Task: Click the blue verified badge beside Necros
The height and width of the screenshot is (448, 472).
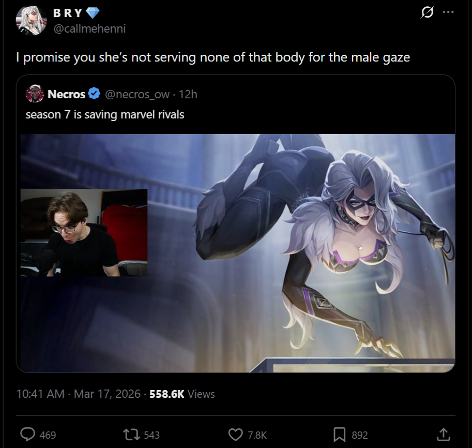Action: tap(94, 94)
